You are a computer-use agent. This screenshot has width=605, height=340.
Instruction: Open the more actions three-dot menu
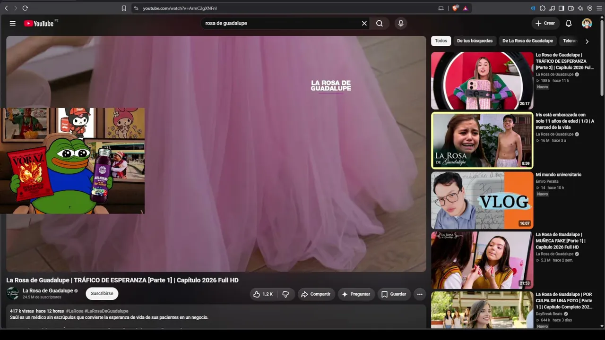[x=420, y=294]
